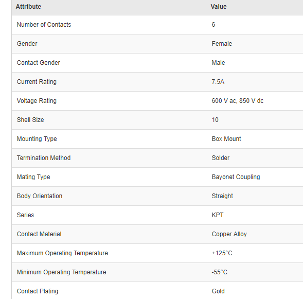Click the KPT series value
Screen dimensions: 303x299
coord(218,215)
